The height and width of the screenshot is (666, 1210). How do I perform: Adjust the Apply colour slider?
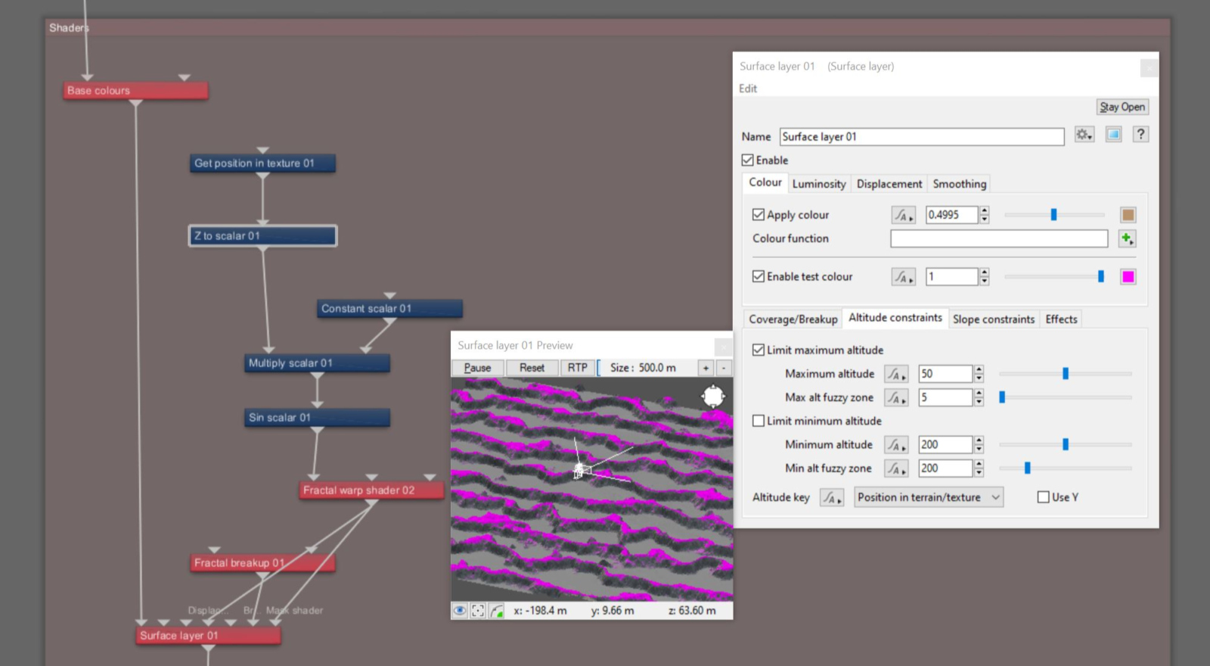[x=1054, y=215]
